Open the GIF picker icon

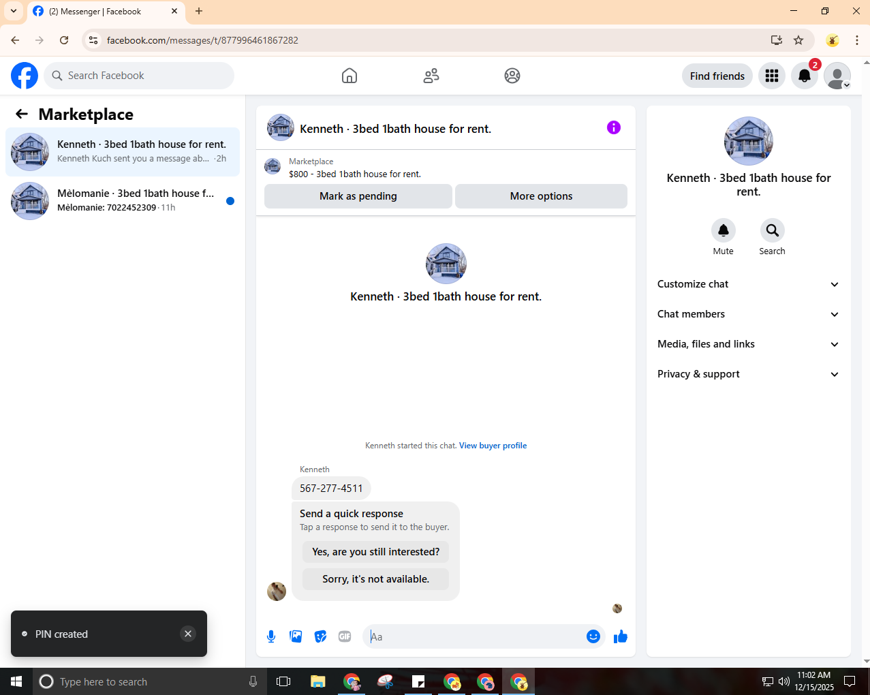(x=345, y=636)
